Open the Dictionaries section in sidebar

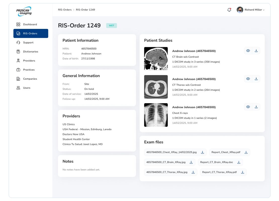click(x=30, y=52)
